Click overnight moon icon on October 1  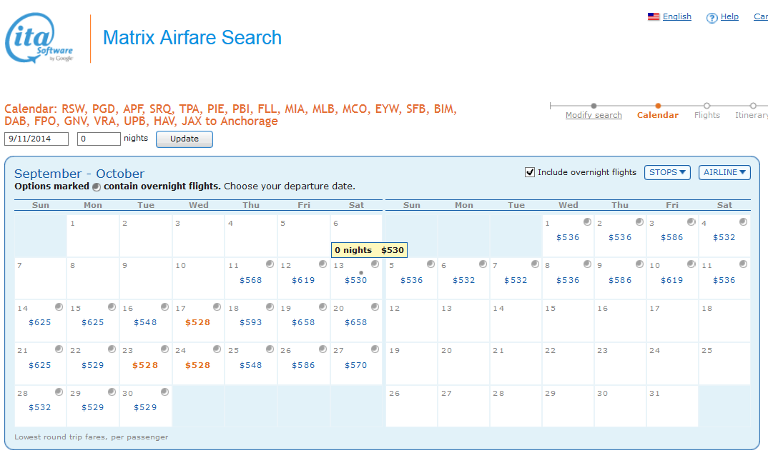coord(586,222)
